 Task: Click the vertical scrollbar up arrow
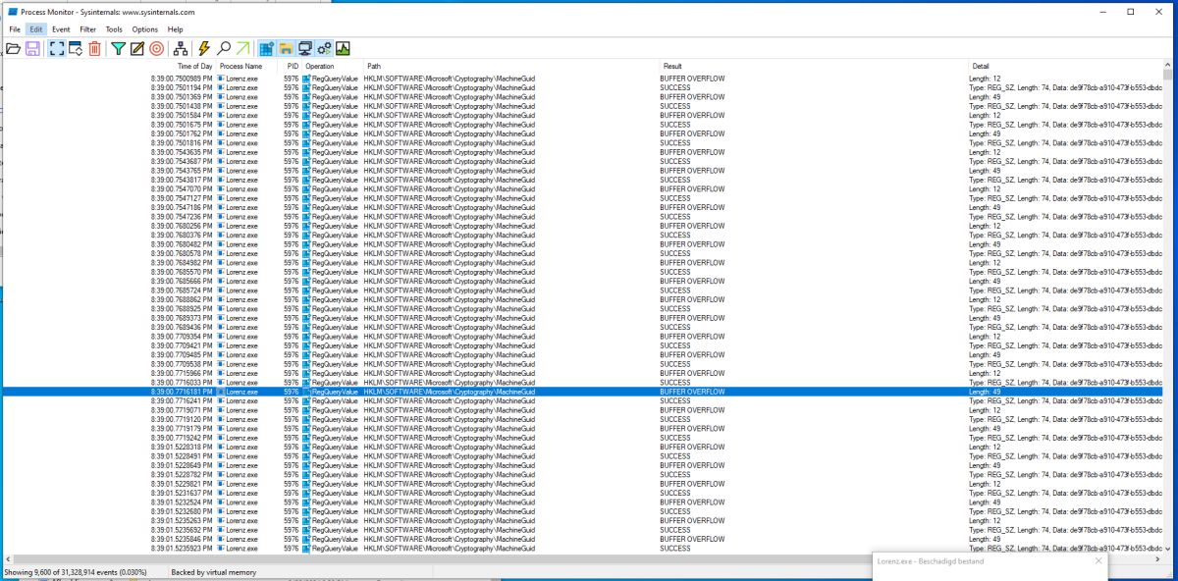coord(1168,65)
